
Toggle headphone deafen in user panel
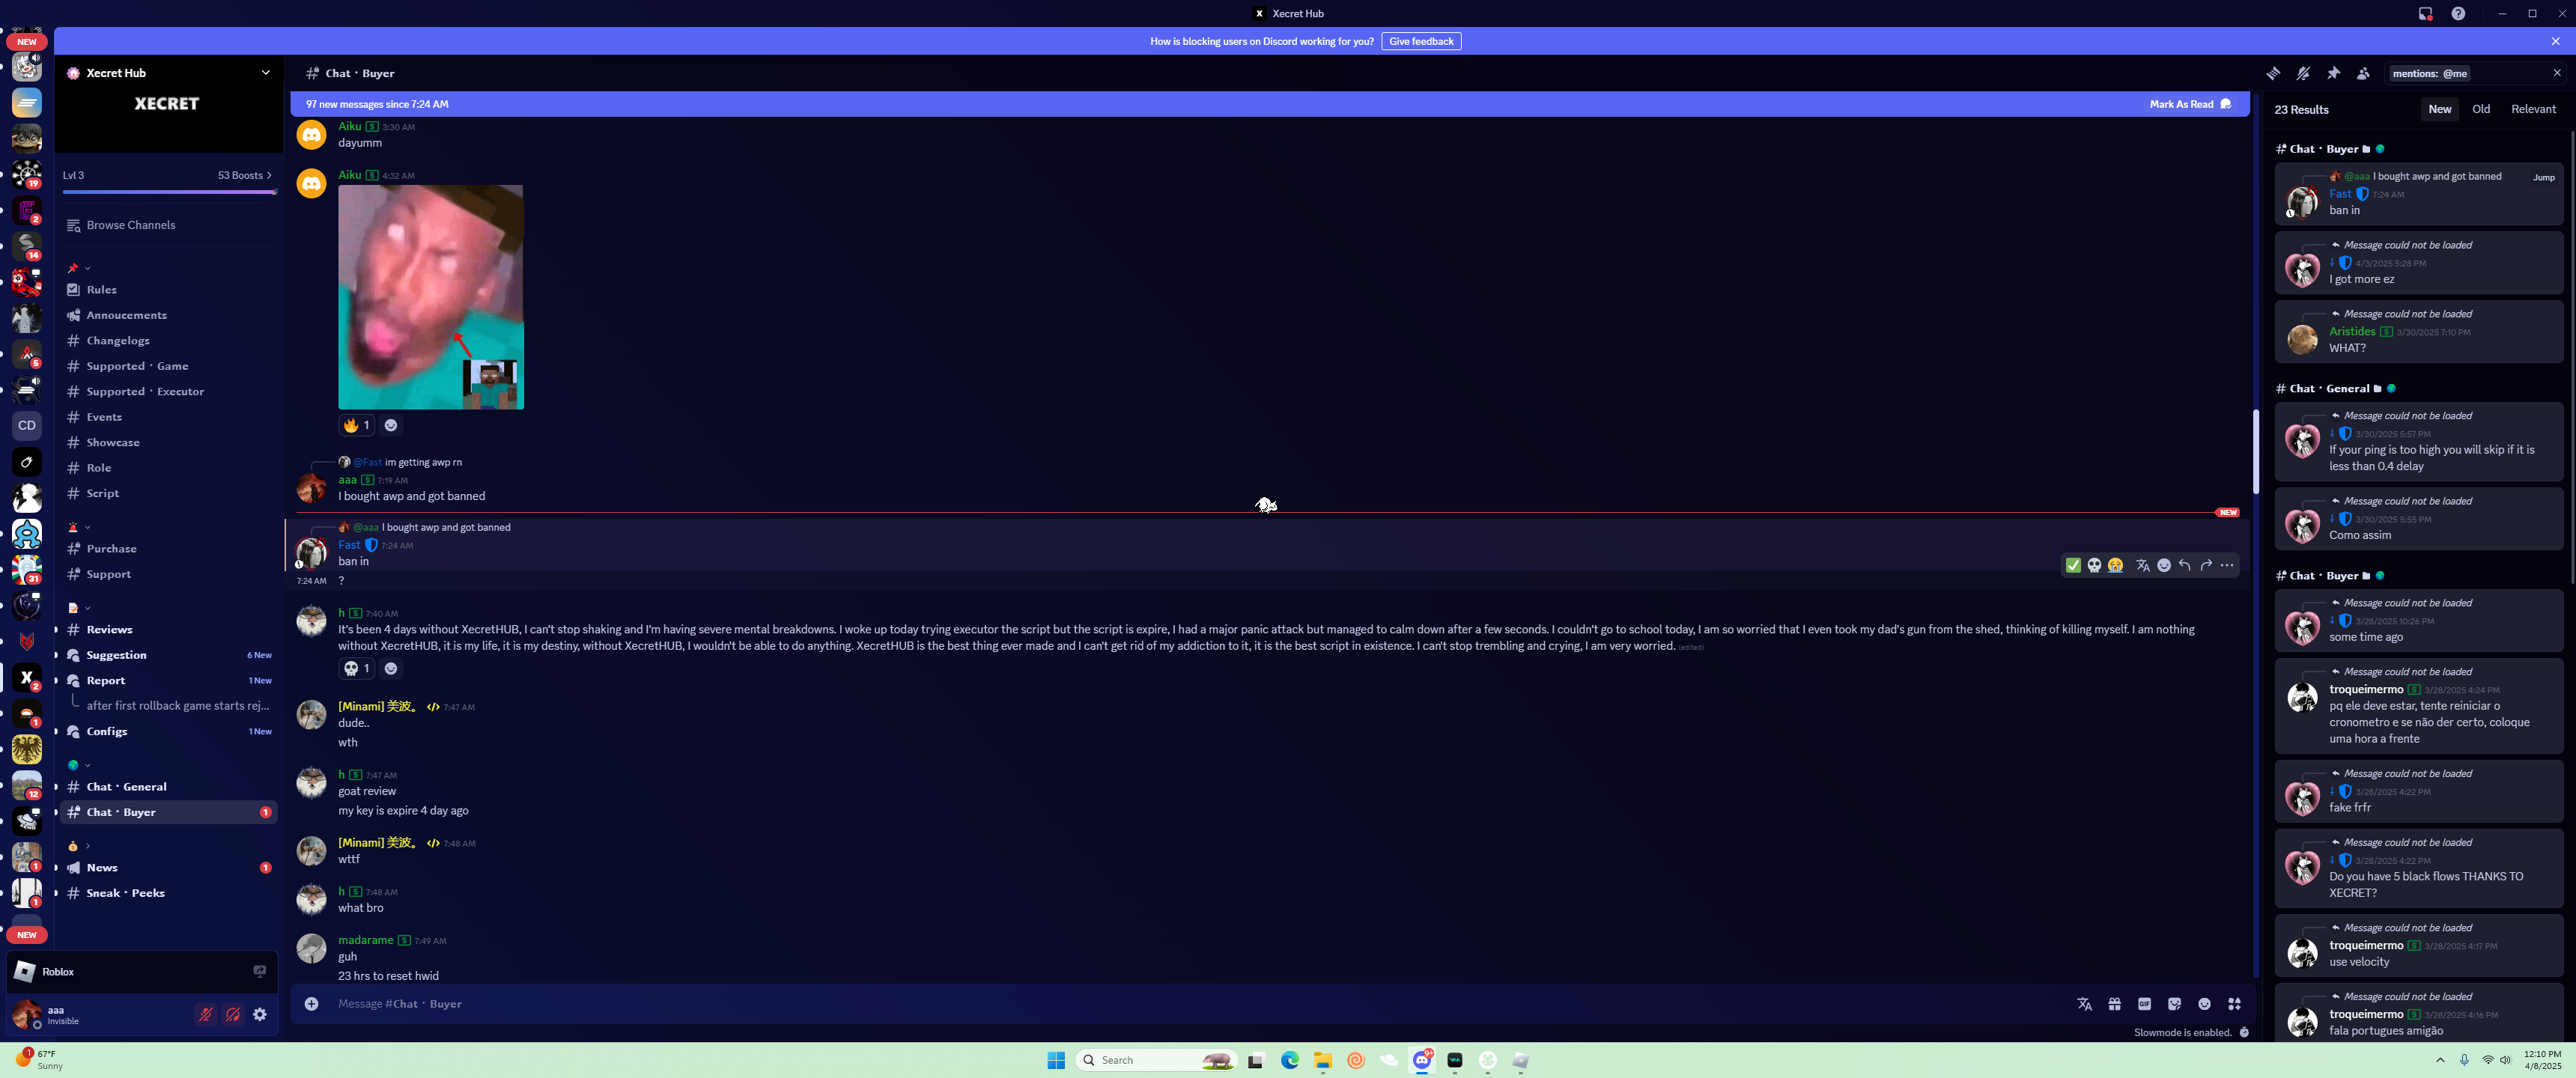click(233, 1014)
